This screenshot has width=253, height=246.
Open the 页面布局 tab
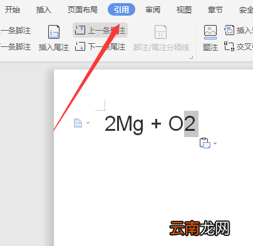(x=83, y=9)
